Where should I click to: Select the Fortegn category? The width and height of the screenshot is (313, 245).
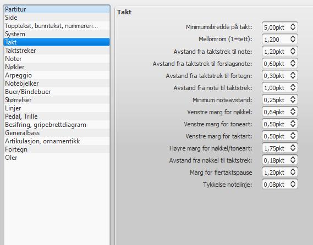[x=57, y=149]
